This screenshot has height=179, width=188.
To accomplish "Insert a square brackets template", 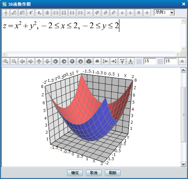I will pos(64,12).
